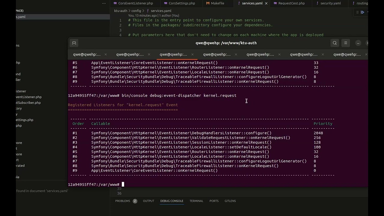Click the Order column header in lower table
The width and height of the screenshot is (384, 216).
coord(78,124)
